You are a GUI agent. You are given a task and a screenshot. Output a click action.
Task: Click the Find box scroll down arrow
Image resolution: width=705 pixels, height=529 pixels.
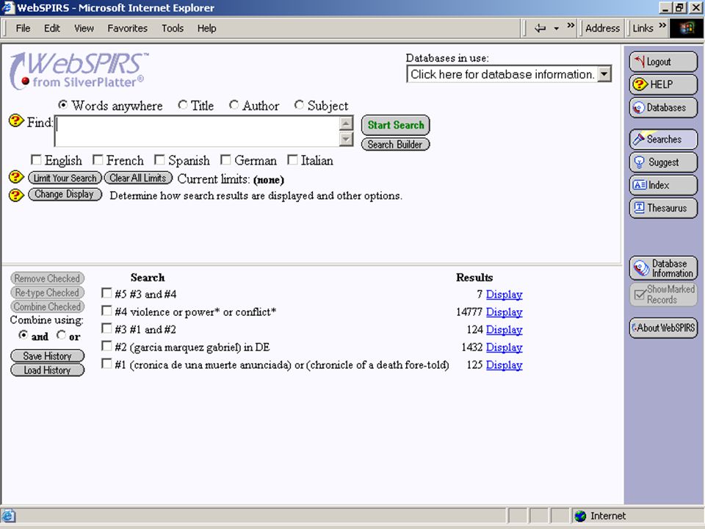[x=346, y=139]
